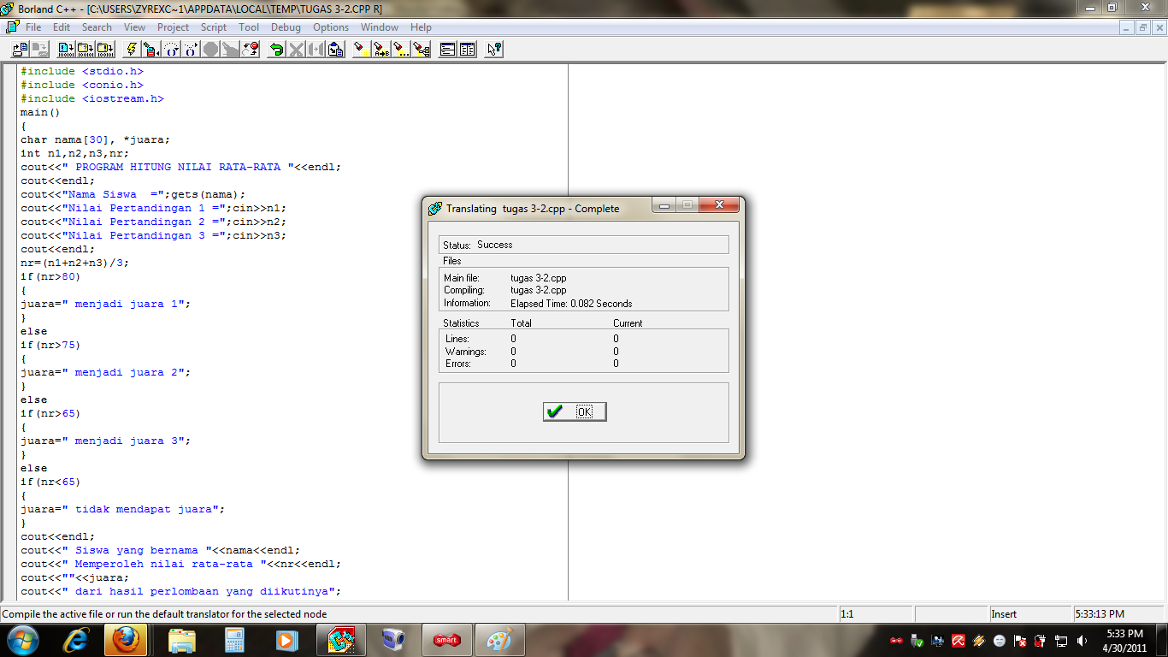Open the Debug menu
The height and width of the screenshot is (657, 1168).
(286, 27)
